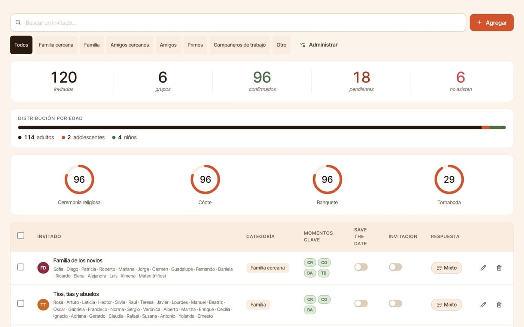Edit the Familia de los novios row
The image size is (524, 327).
(483, 268)
